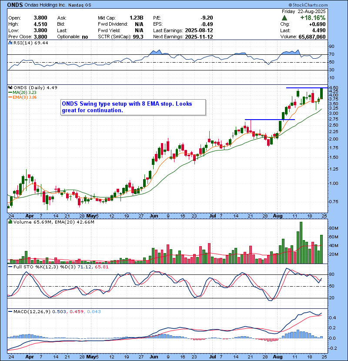Click the Fwd Dividend N/A value
The image size is (348, 361).
coord(139,24)
